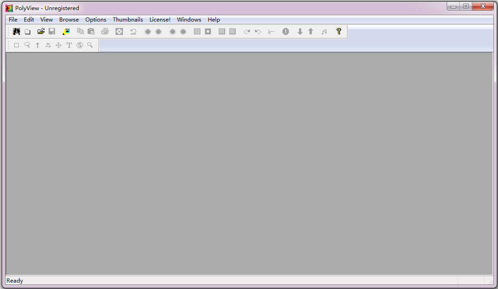Open the View menu
The width and height of the screenshot is (498, 289).
point(46,19)
